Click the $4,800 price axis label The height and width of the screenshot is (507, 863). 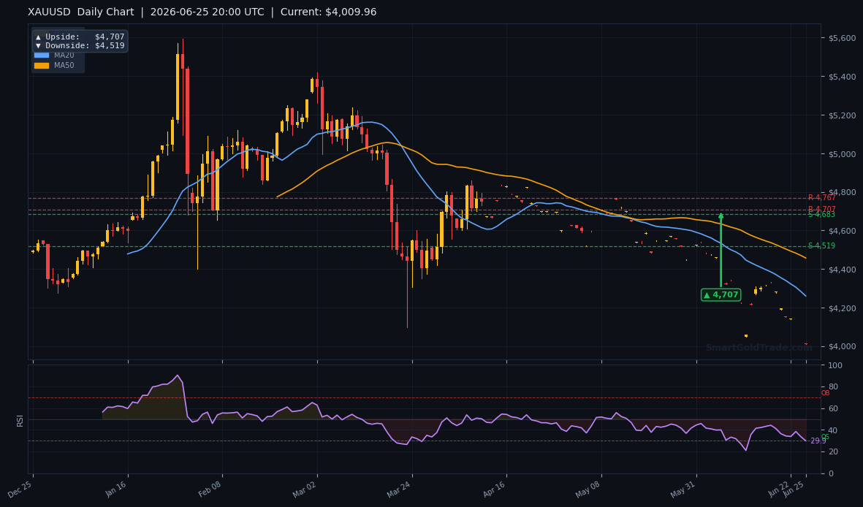coord(842,193)
